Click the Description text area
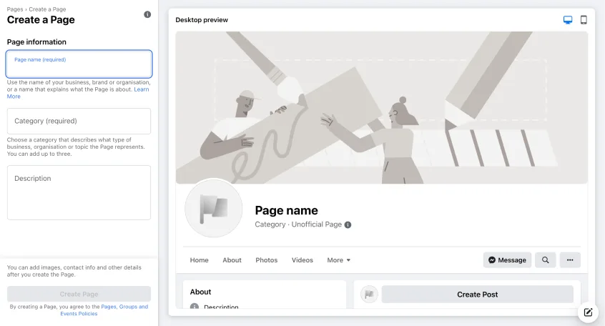This screenshot has width=605, height=326. [79, 192]
